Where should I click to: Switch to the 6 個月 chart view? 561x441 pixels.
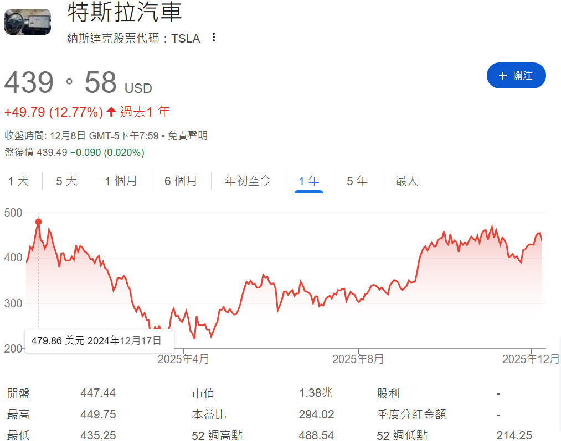[181, 181]
